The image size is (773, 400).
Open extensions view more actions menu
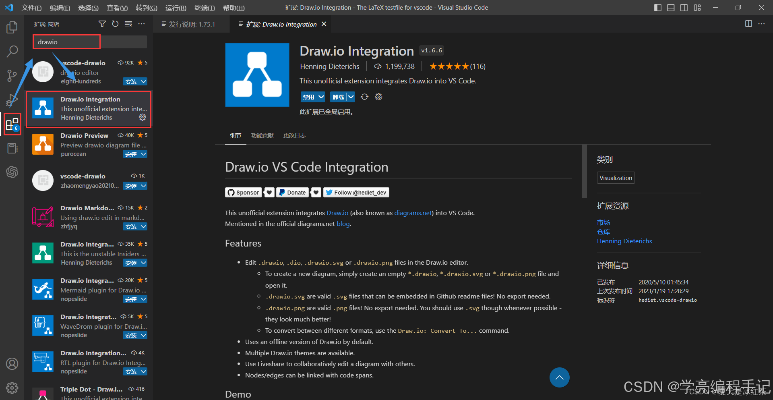(141, 24)
